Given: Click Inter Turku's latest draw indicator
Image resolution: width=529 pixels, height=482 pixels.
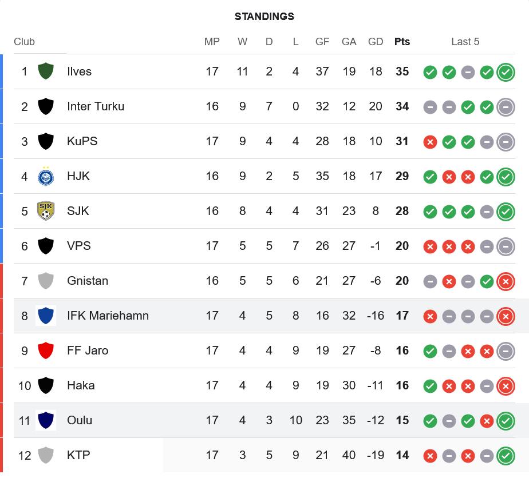Looking at the screenshot, I should tap(506, 107).
